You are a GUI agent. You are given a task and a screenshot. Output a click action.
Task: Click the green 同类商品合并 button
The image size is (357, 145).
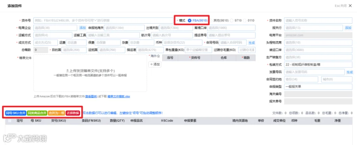point(37,113)
